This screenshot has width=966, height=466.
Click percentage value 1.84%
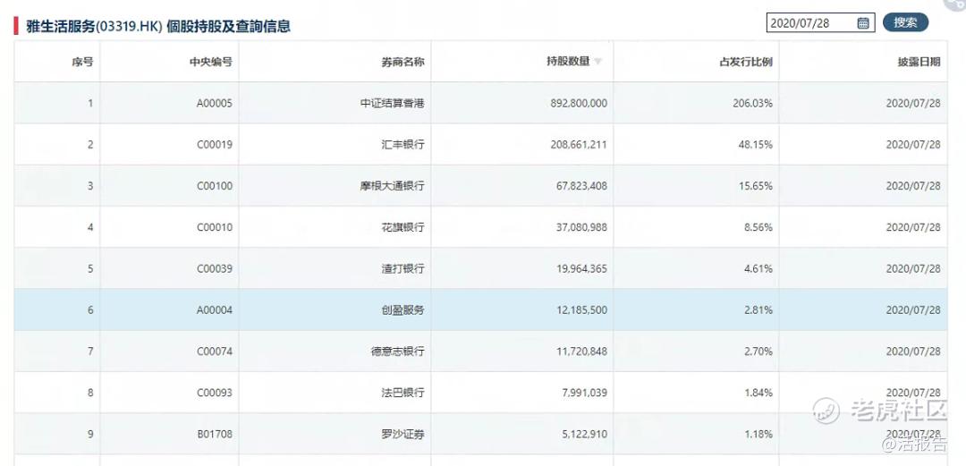[x=758, y=392]
